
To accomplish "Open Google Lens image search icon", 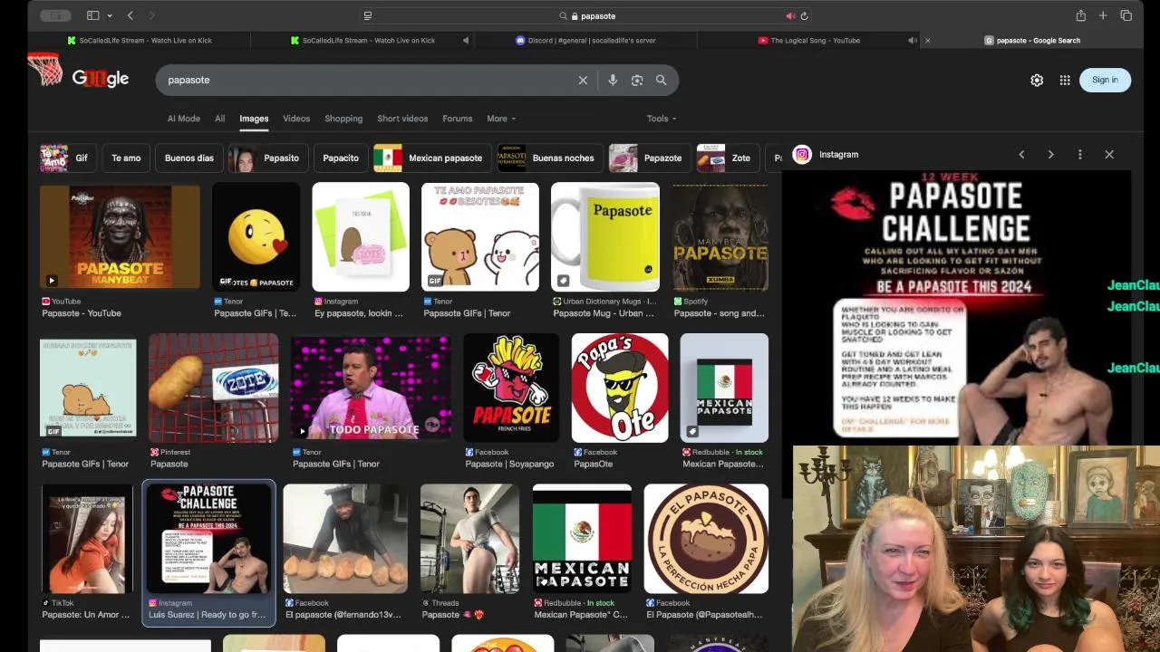I will click(x=637, y=80).
